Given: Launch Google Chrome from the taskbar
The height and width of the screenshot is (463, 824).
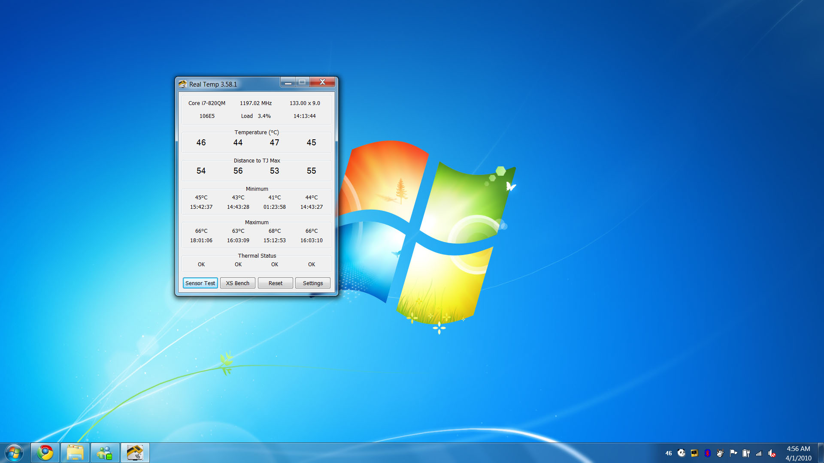Looking at the screenshot, I should [x=45, y=453].
